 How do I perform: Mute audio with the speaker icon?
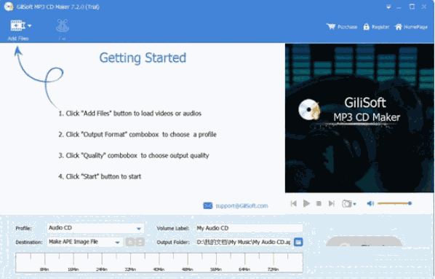pyautogui.click(x=370, y=204)
